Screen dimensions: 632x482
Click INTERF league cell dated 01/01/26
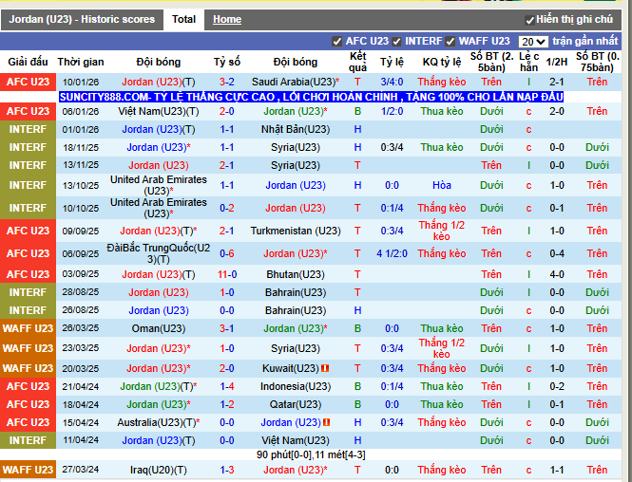pos(28,130)
